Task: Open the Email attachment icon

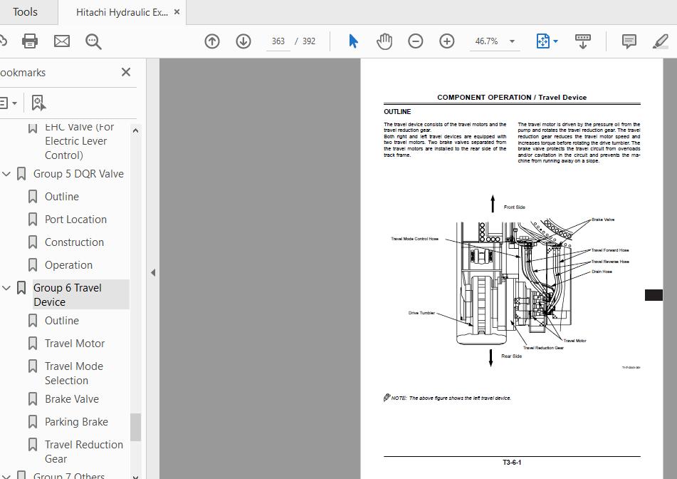Action: [x=61, y=41]
